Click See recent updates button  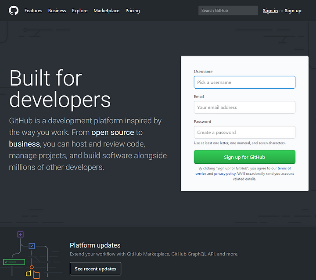coord(95,269)
